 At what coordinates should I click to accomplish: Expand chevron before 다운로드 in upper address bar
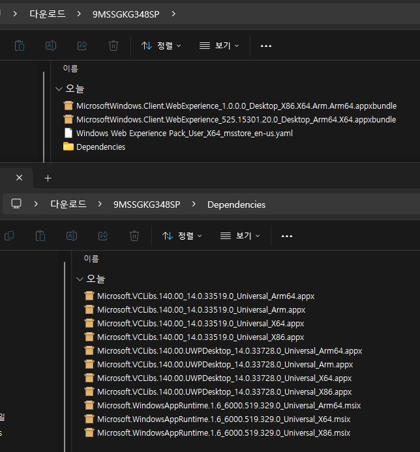(15, 14)
